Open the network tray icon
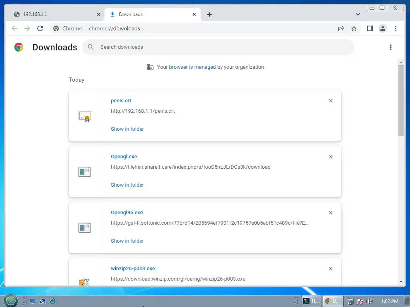 [x=350, y=301]
